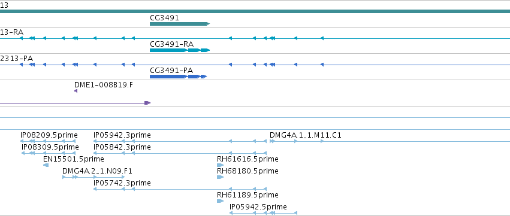Click the CG3491-RA transcript feature
Screen dimensions: 510x216
(x=180, y=50)
